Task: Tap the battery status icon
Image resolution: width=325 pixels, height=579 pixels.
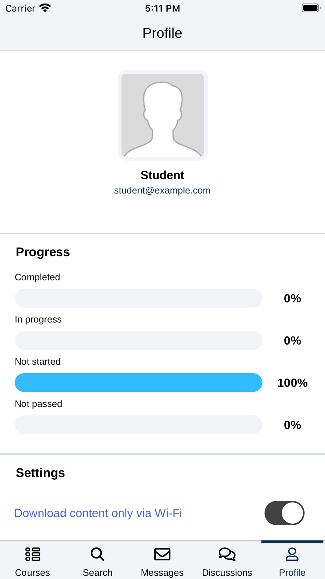Action: [311, 8]
